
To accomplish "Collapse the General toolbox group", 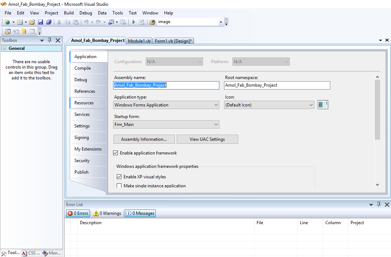I will coord(4,48).
